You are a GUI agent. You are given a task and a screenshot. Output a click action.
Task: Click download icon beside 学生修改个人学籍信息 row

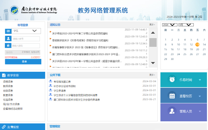tap(50, 94)
